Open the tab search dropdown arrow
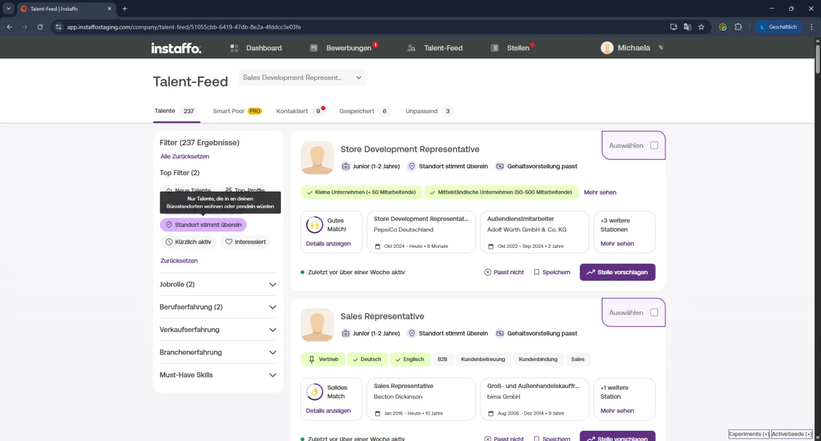 coord(8,8)
